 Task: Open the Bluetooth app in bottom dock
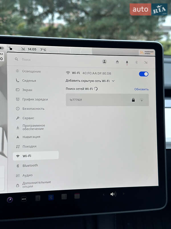pyautogui.click(x=51, y=197)
